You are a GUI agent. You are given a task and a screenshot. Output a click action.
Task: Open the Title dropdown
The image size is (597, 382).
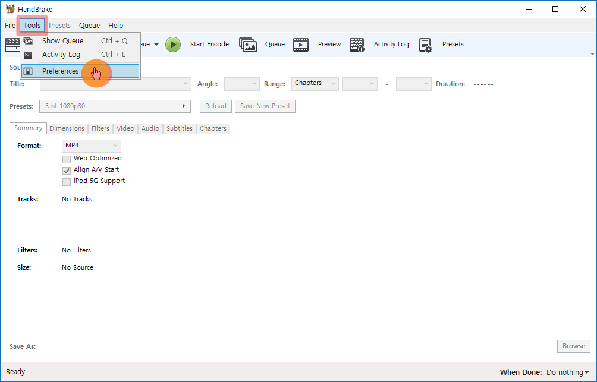point(115,84)
